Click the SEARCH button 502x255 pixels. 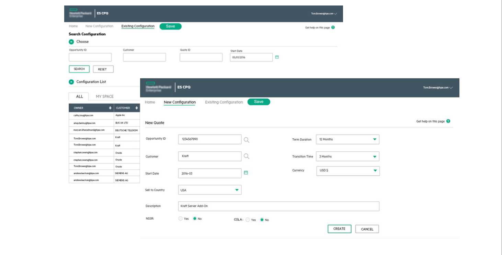pos(79,69)
